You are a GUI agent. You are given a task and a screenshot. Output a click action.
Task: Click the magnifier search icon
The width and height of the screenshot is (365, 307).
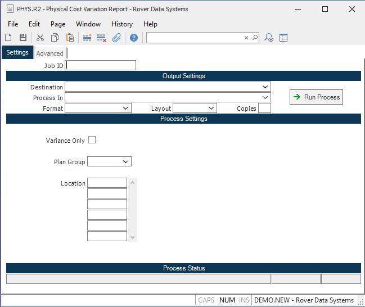point(255,38)
